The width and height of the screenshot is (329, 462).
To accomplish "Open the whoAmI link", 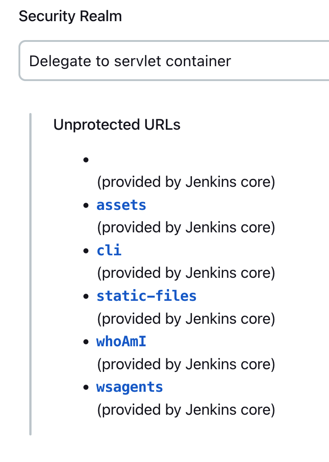I will tap(121, 342).
